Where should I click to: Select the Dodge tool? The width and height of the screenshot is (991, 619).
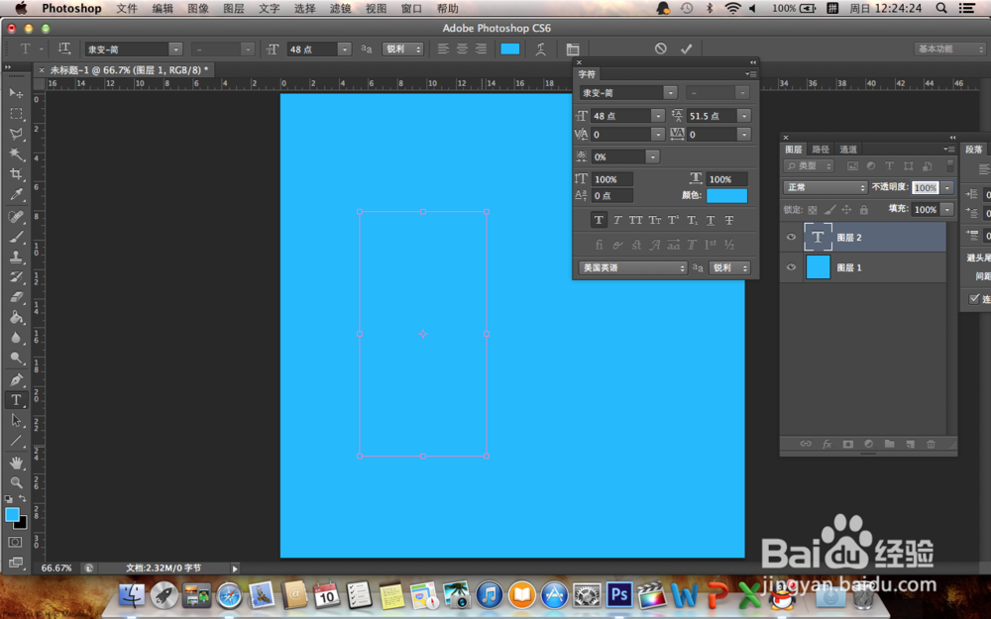point(16,358)
